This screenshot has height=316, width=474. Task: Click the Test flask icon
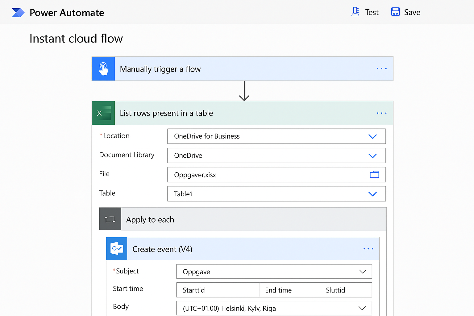355,12
